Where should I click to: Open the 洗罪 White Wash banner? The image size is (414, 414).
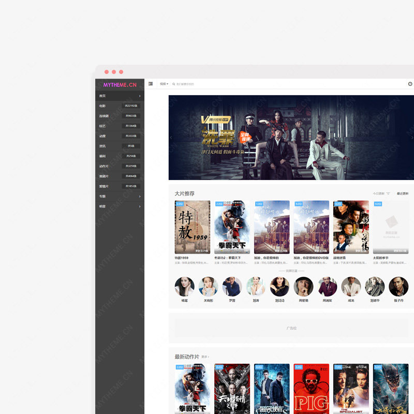pyautogui.click(x=291, y=138)
